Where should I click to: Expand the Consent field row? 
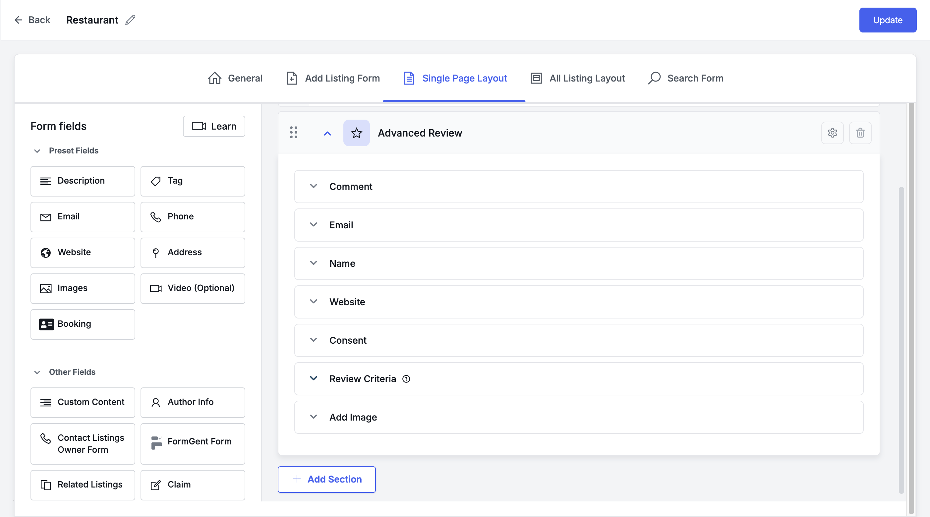coord(314,340)
